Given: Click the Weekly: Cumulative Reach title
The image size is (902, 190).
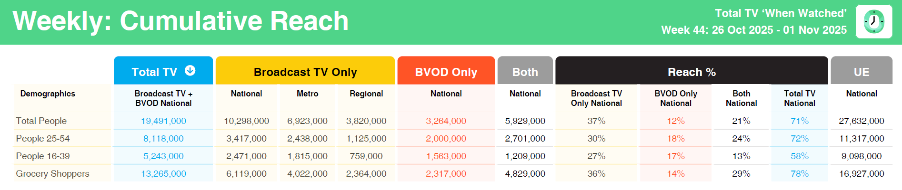Looking at the screenshot, I should pyautogui.click(x=180, y=21).
